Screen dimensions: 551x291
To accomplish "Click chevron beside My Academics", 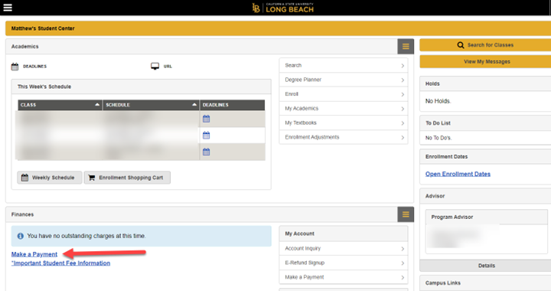I will [x=403, y=109].
